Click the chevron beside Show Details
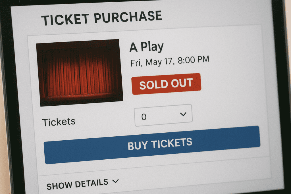Image resolution: width=291 pixels, height=194 pixels. point(115,181)
